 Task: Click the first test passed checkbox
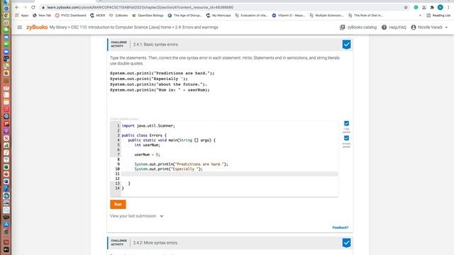[x=346, y=123]
